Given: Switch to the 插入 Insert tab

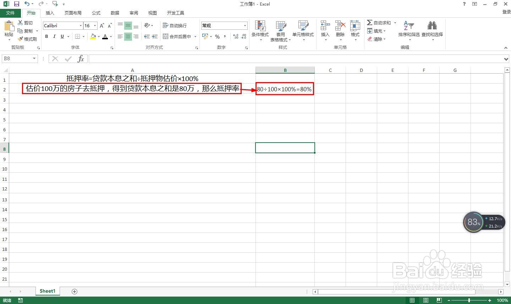Looking at the screenshot, I should (50, 13).
